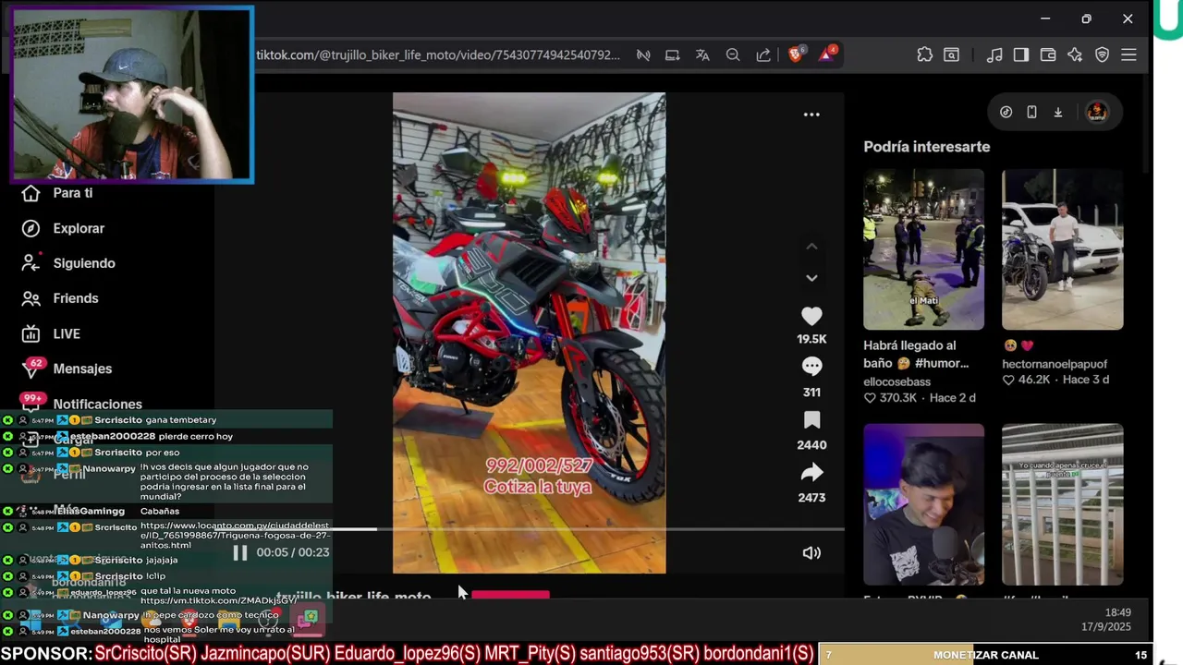Viewport: 1183px width, 665px height.
Task: Open thumbnail of white car video
Action: 1062,249
